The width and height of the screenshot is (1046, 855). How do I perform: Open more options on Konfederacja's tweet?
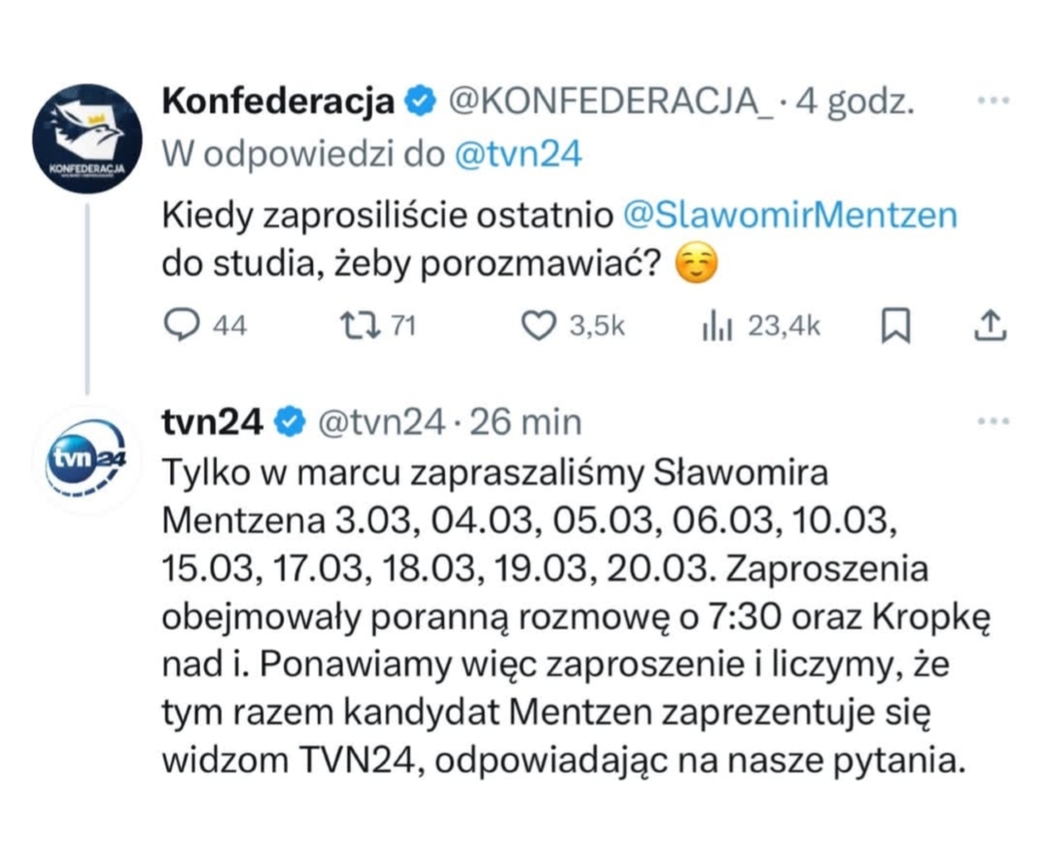[994, 101]
